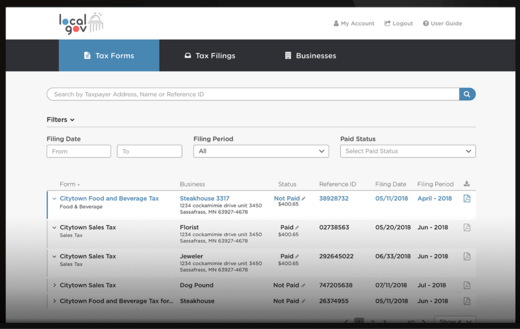Open the Filing Period dropdown

pyautogui.click(x=260, y=151)
